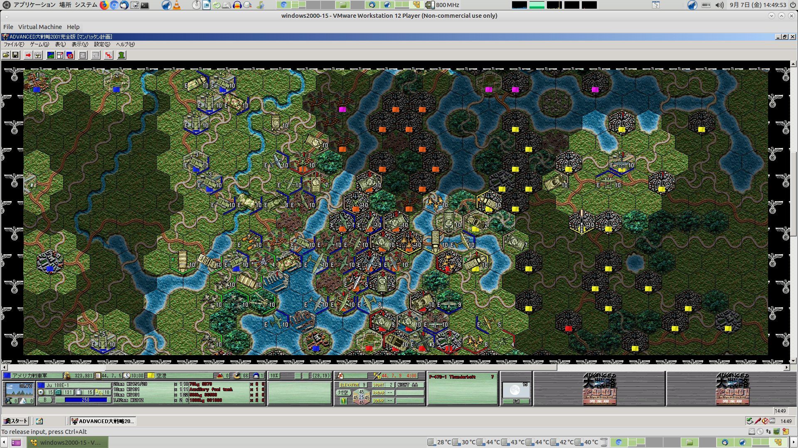Open the システム menu in the top panel
798x448 pixels.
(x=86, y=5)
